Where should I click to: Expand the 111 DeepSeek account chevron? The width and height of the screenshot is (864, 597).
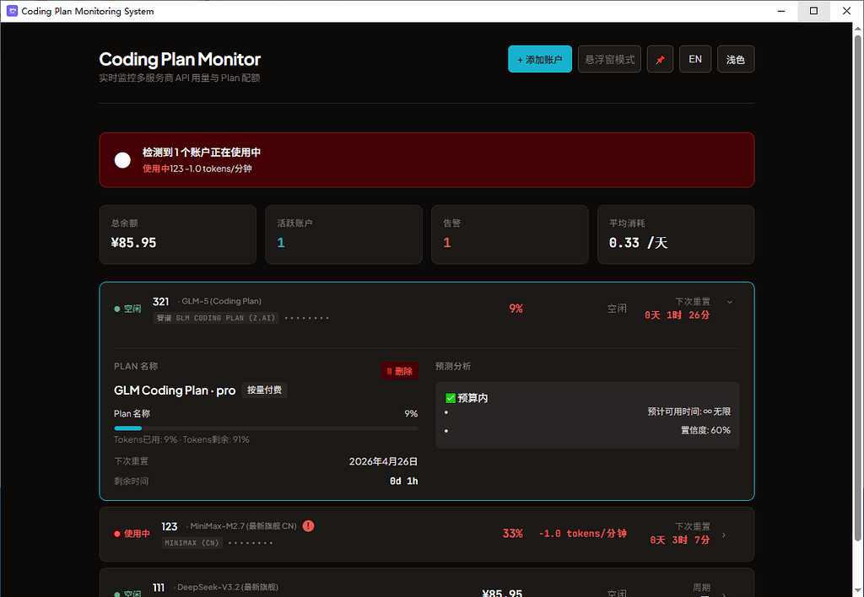pyautogui.click(x=723, y=594)
